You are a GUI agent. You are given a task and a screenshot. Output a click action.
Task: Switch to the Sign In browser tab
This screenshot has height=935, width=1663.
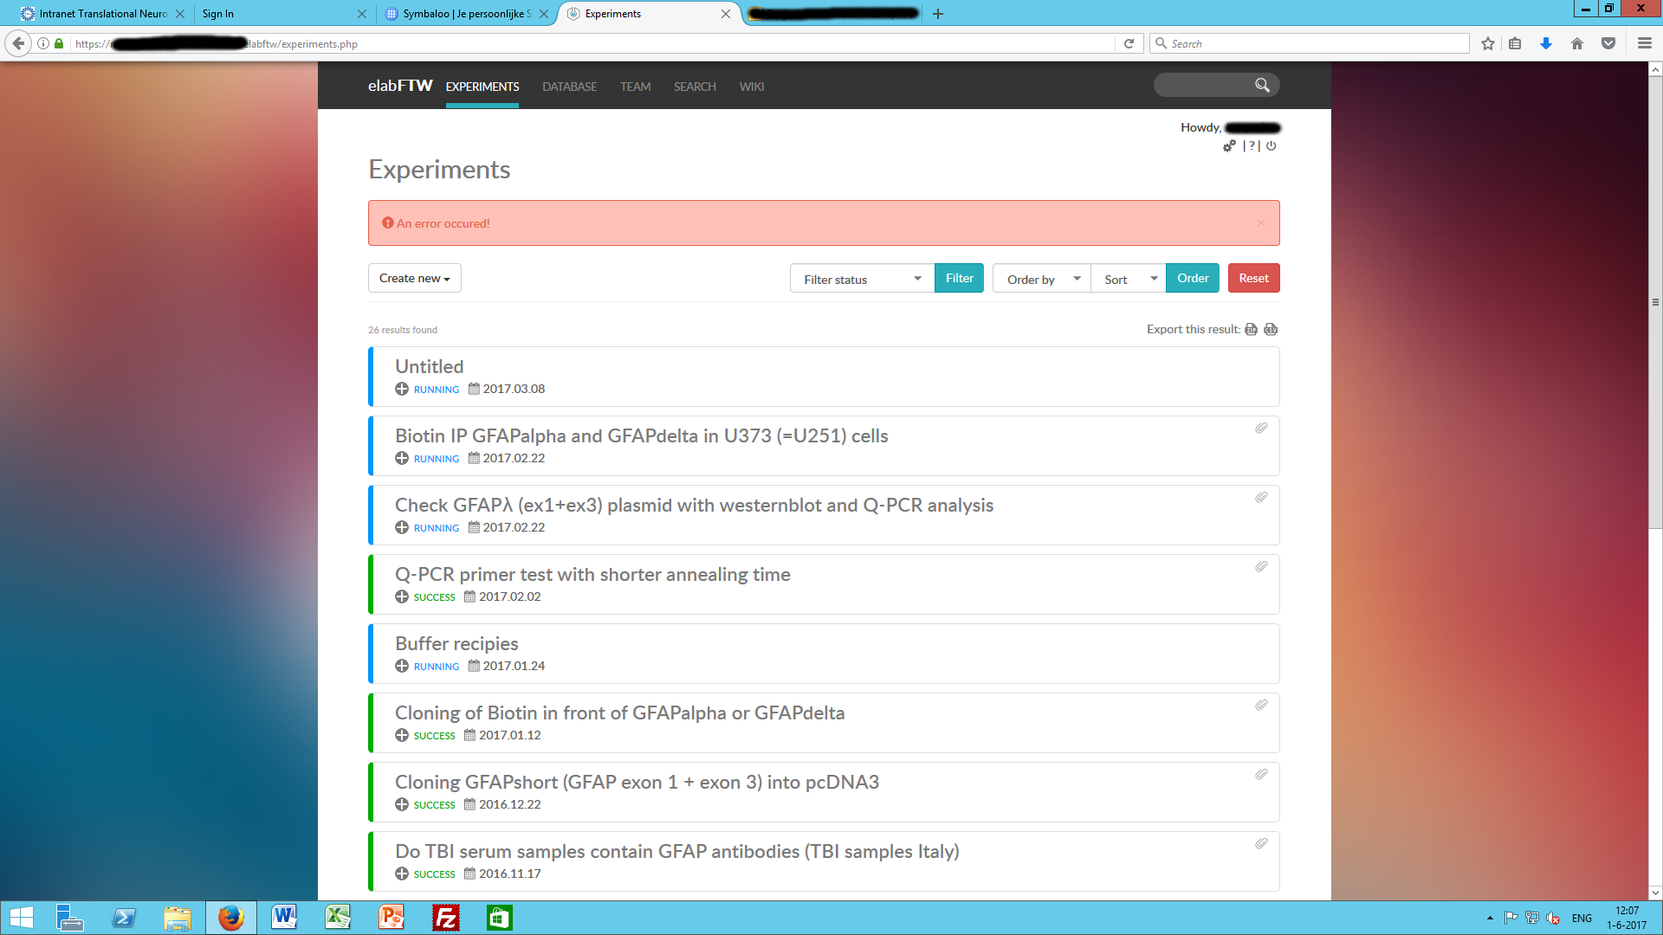click(x=260, y=14)
